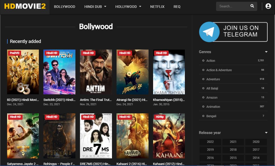Click the search magnifier icon
Viewport: 275px width, 166px height.
coord(252,6)
